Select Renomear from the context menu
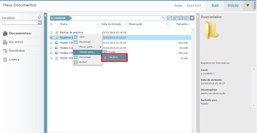The image size is (257, 133). [85, 57]
